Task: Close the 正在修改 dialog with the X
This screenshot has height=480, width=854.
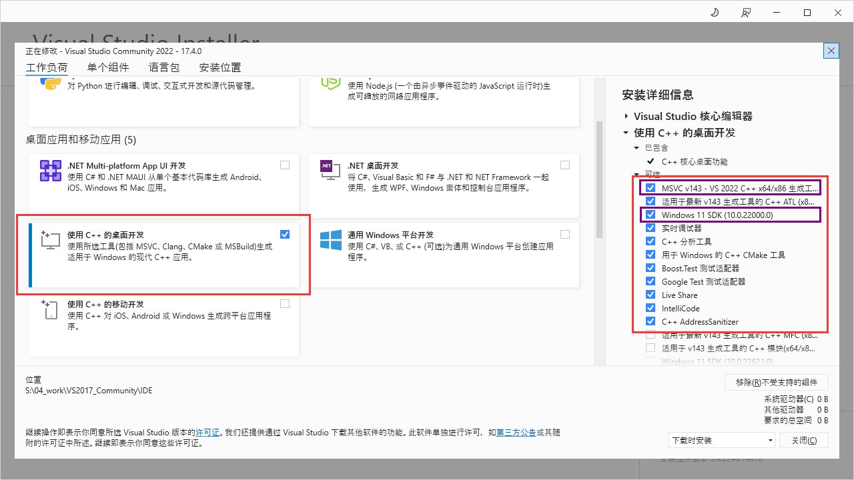Action: coord(831,51)
